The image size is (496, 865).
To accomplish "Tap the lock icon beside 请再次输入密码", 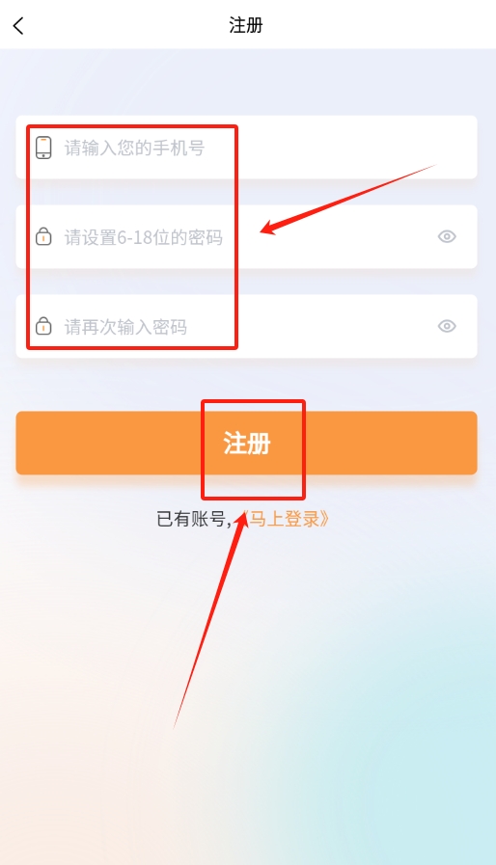I will [x=43, y=326].
